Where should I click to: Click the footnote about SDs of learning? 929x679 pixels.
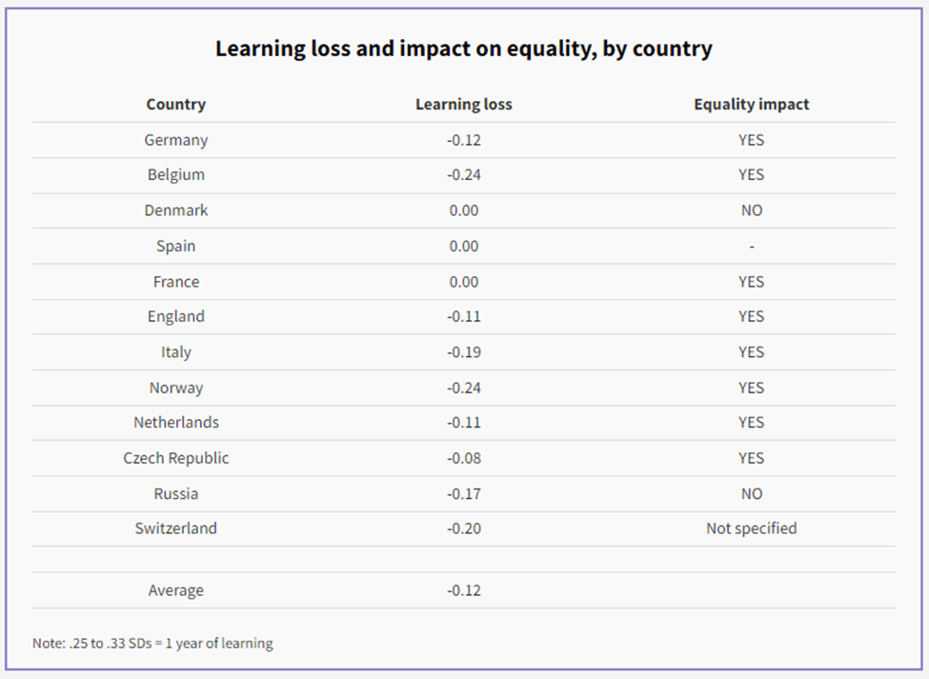pos(152,644)
